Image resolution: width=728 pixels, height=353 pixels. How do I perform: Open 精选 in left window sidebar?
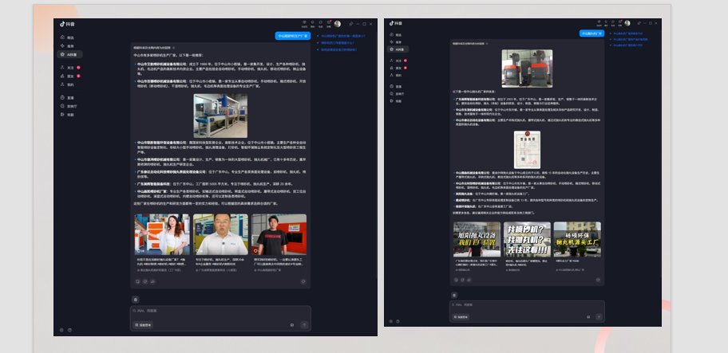point(67,37)
